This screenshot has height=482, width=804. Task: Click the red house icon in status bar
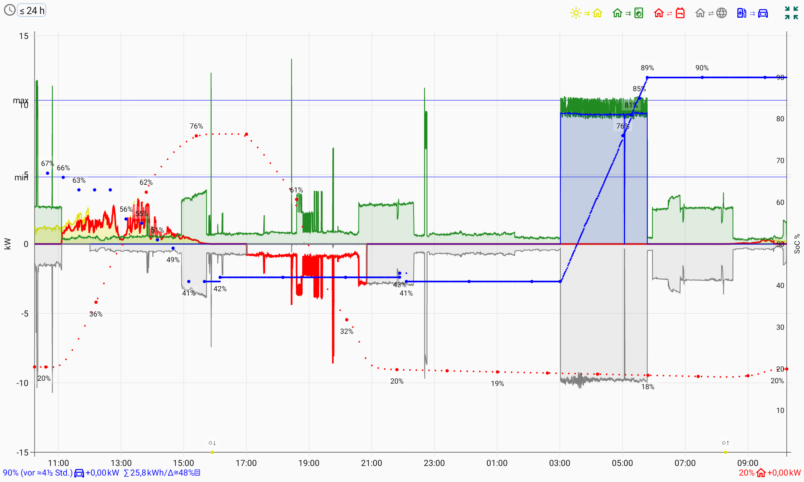click(761, 473)
